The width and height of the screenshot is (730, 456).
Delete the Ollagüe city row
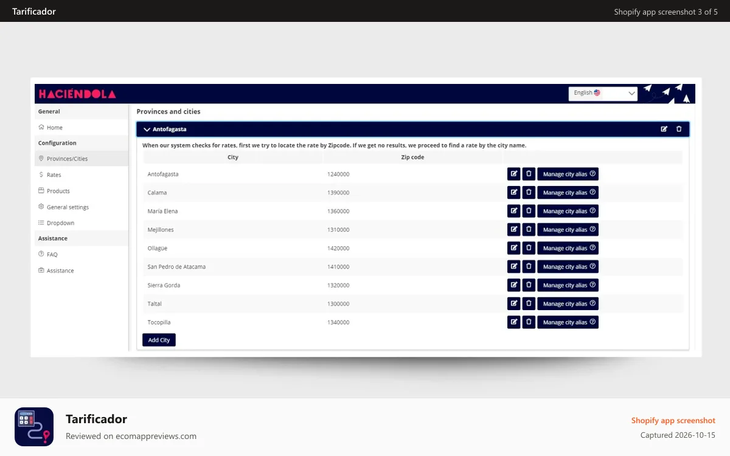pos(529,248)
